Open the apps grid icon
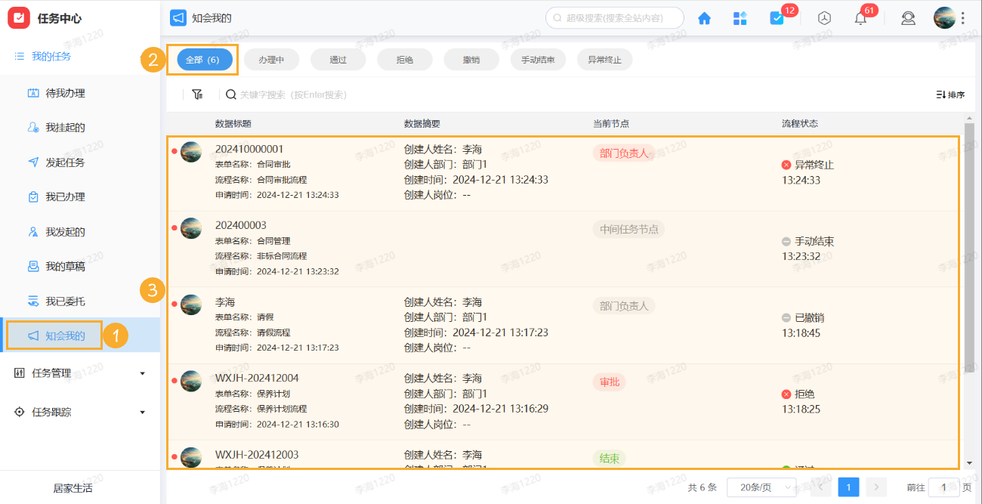The height and width of the screenshot is (504, 982). pyautogui.click(x=740, y=17)
